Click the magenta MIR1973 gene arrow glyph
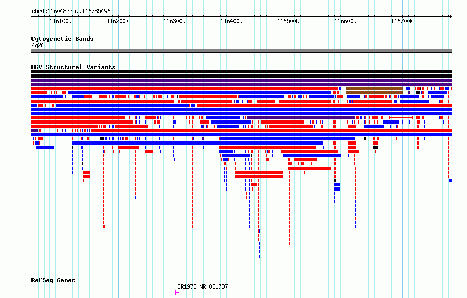 pyautogui.click(x=177, y=293)
